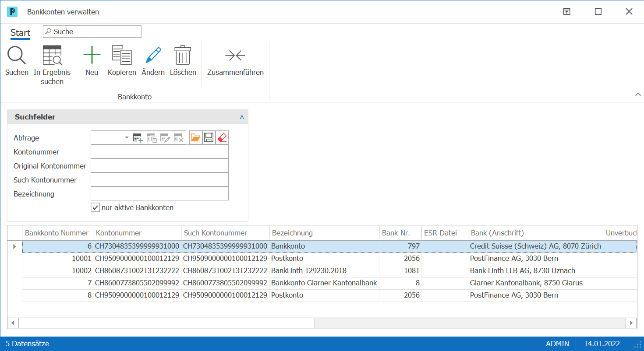This screenshot has width=644, height=351.
Task: Select the BankLinth 129230.2018 row
Action: pyautogui.click(x=329, y=271)
